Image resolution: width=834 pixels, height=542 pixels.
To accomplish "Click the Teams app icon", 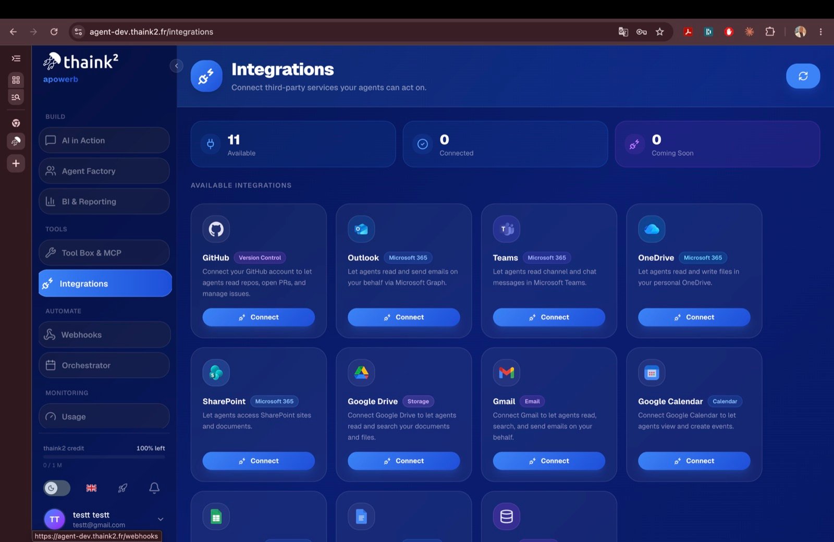I will [x=507, y=229].
